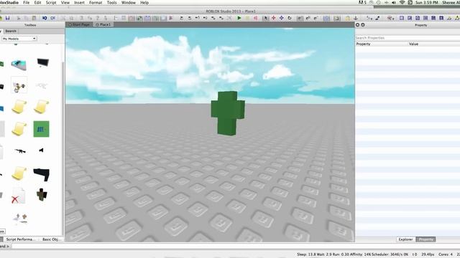This screenshot has width=460, height=258.
Task: Click the Redo arrow icon
Action: pyautogui.click(x=52, y=18)
